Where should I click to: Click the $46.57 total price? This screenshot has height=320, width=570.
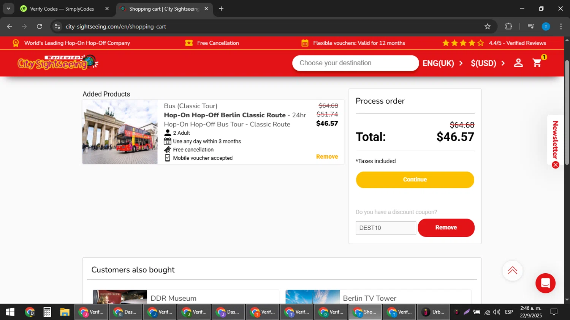(455, 137)
